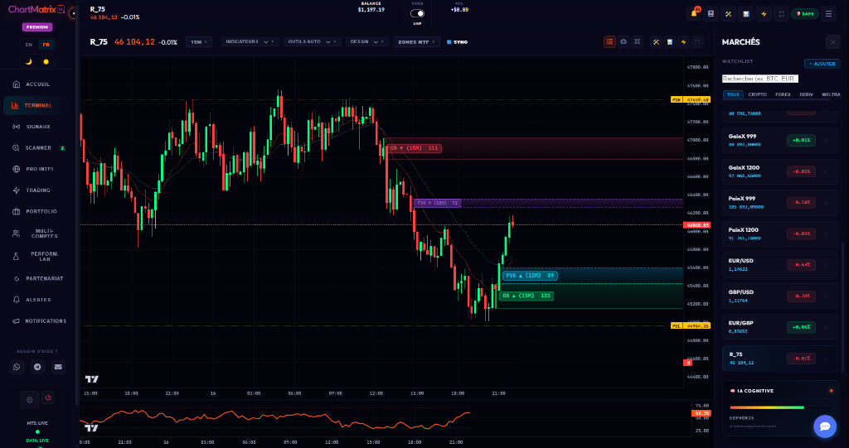Open the notifications bell in top bar

694,13
